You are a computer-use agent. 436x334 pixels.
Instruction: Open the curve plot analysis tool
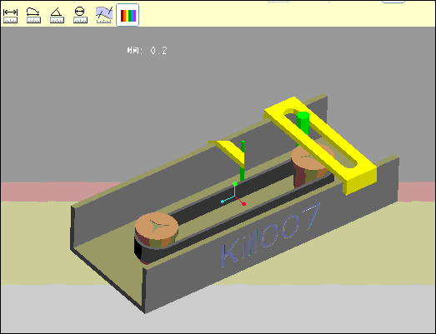(104, 15)
